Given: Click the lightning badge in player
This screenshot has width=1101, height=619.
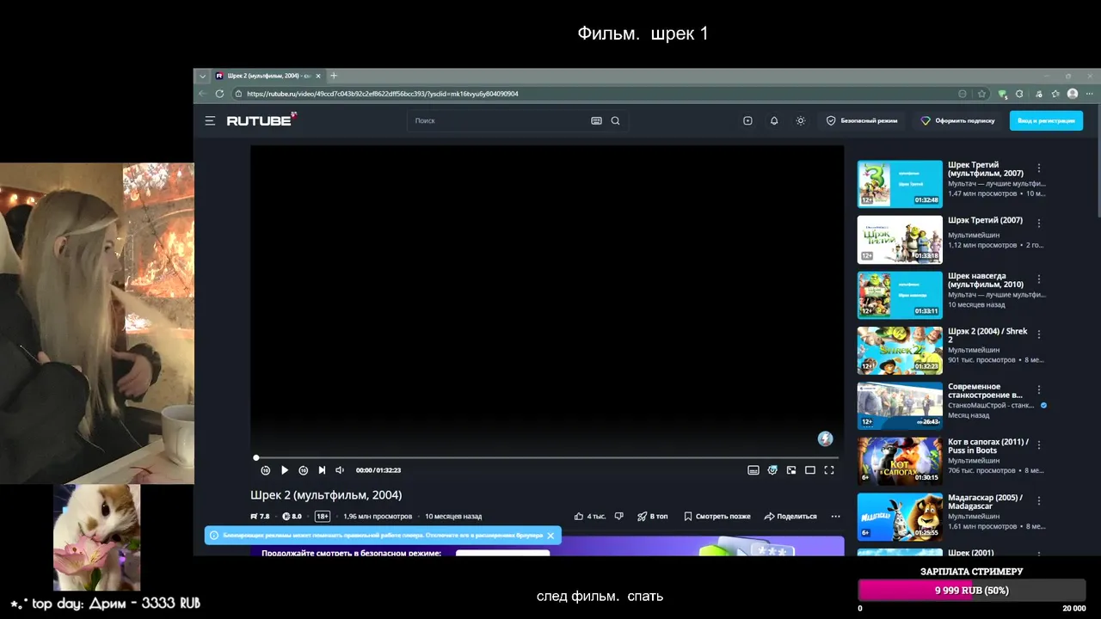Looking at the screenshot, I should pos(825,439).
